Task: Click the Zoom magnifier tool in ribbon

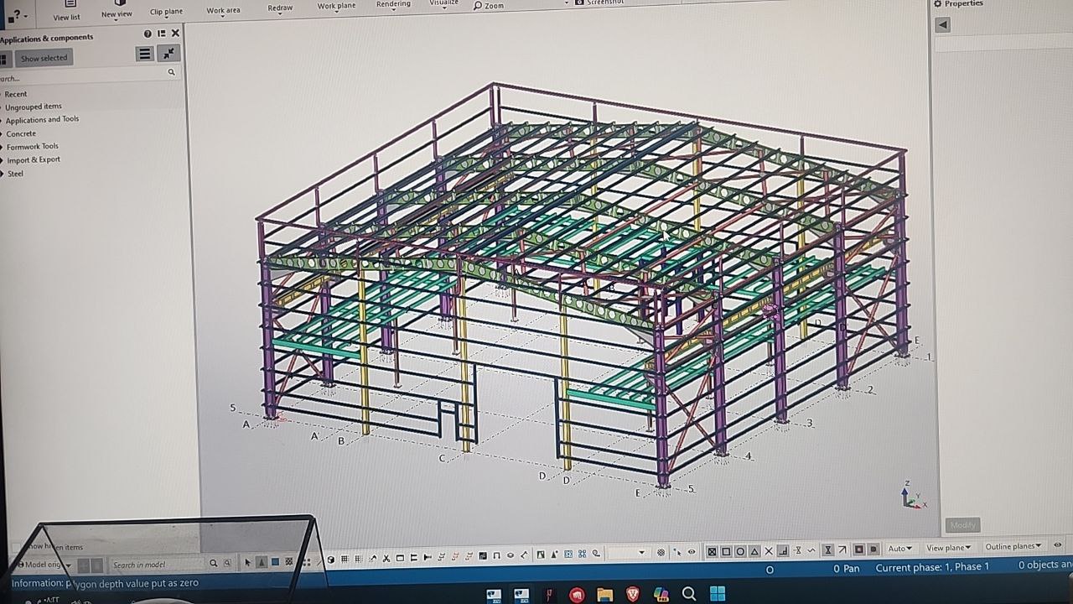Action: coord(489,6)
